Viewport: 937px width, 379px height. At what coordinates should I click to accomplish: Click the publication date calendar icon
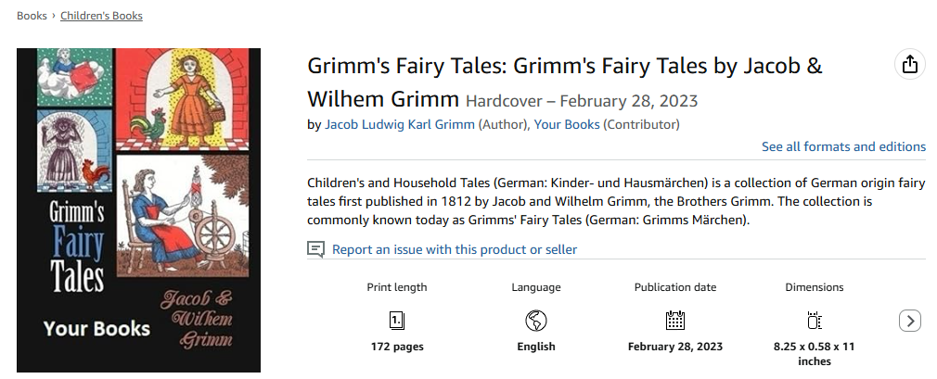click(x=675, y=321)
